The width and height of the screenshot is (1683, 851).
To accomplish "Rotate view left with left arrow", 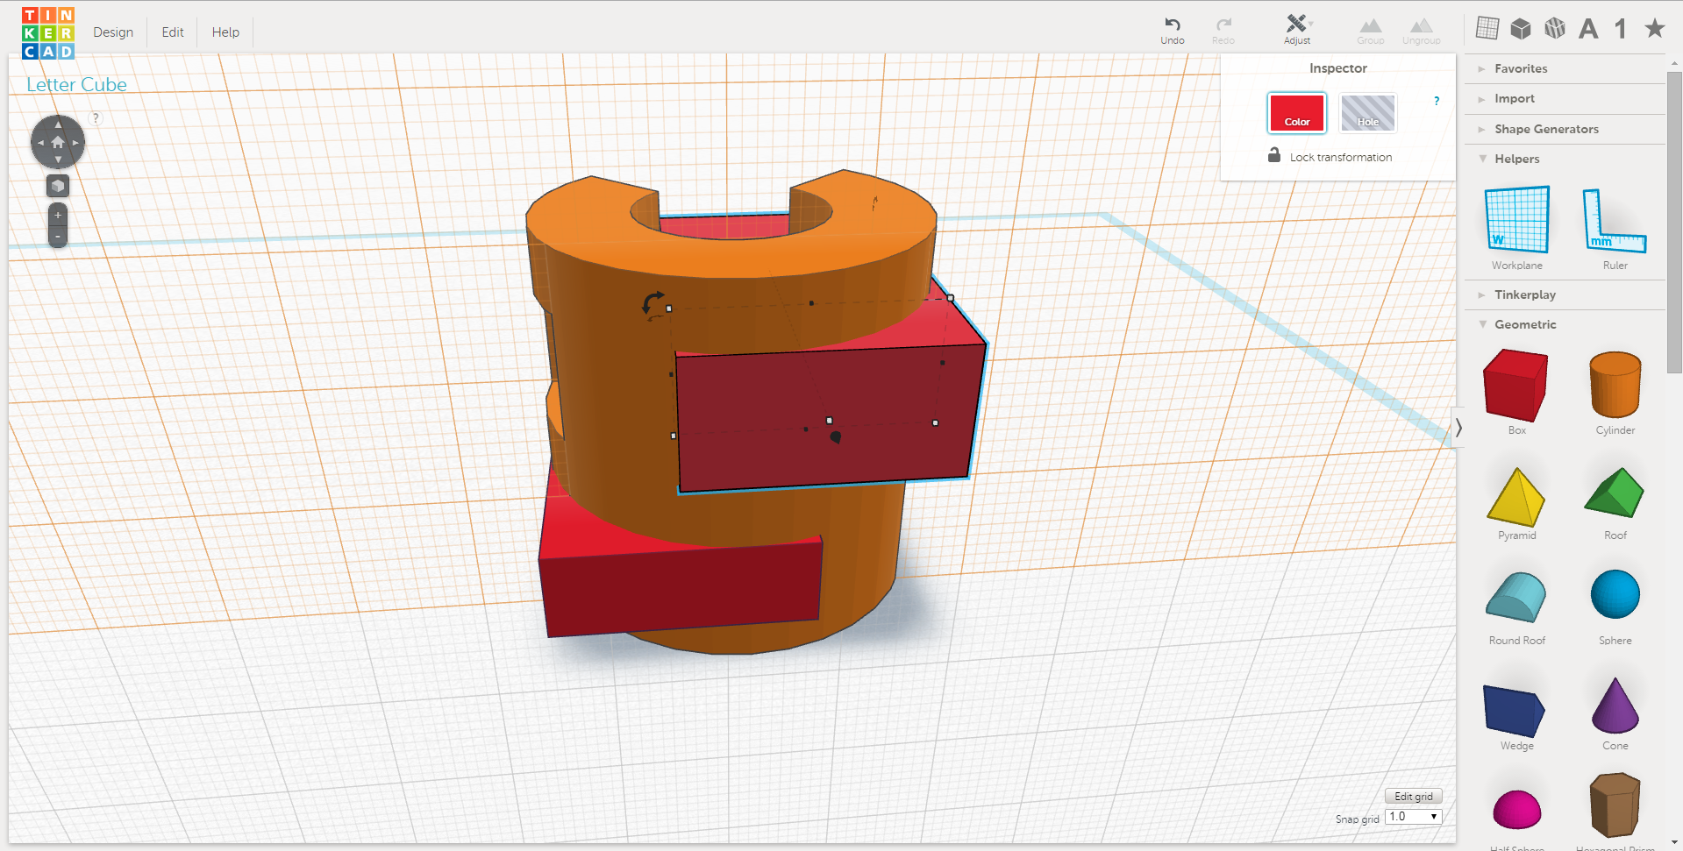I will point(40,142).
